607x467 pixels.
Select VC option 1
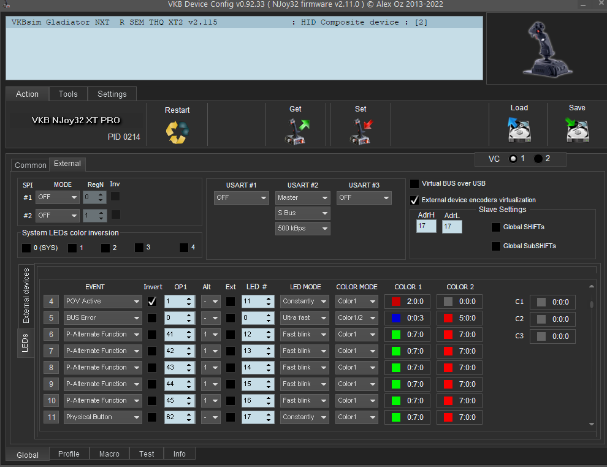pos(513,159)
